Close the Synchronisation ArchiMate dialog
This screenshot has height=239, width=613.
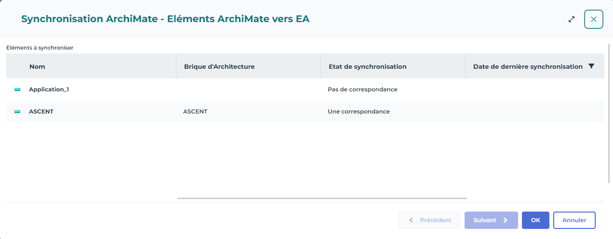(x=593, y=19)
